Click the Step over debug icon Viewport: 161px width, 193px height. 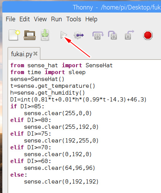[98, 35]
